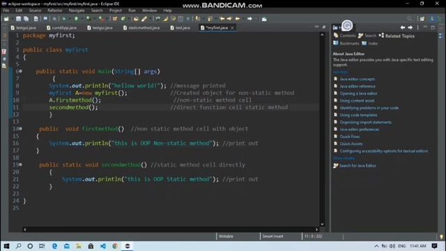Open the Back history dropdown arrow

(x=243, y=19)
